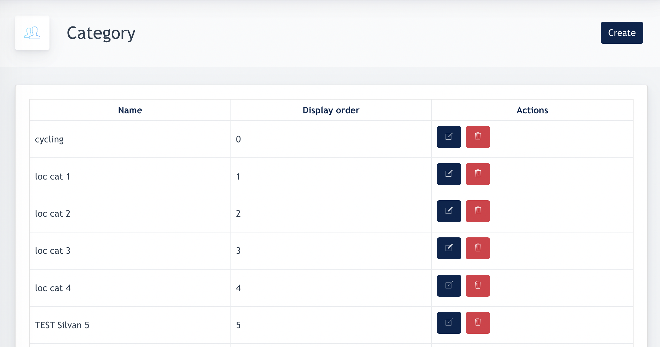Image resolution: width=660 pixels, height=347 pixels.
Task: Edit the loc cat 4 category
Action: pos(449,286)
